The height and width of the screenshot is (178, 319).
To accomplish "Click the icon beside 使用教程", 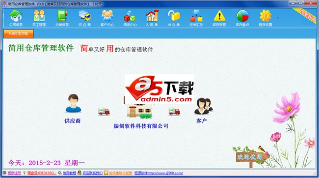I will 60,173.
